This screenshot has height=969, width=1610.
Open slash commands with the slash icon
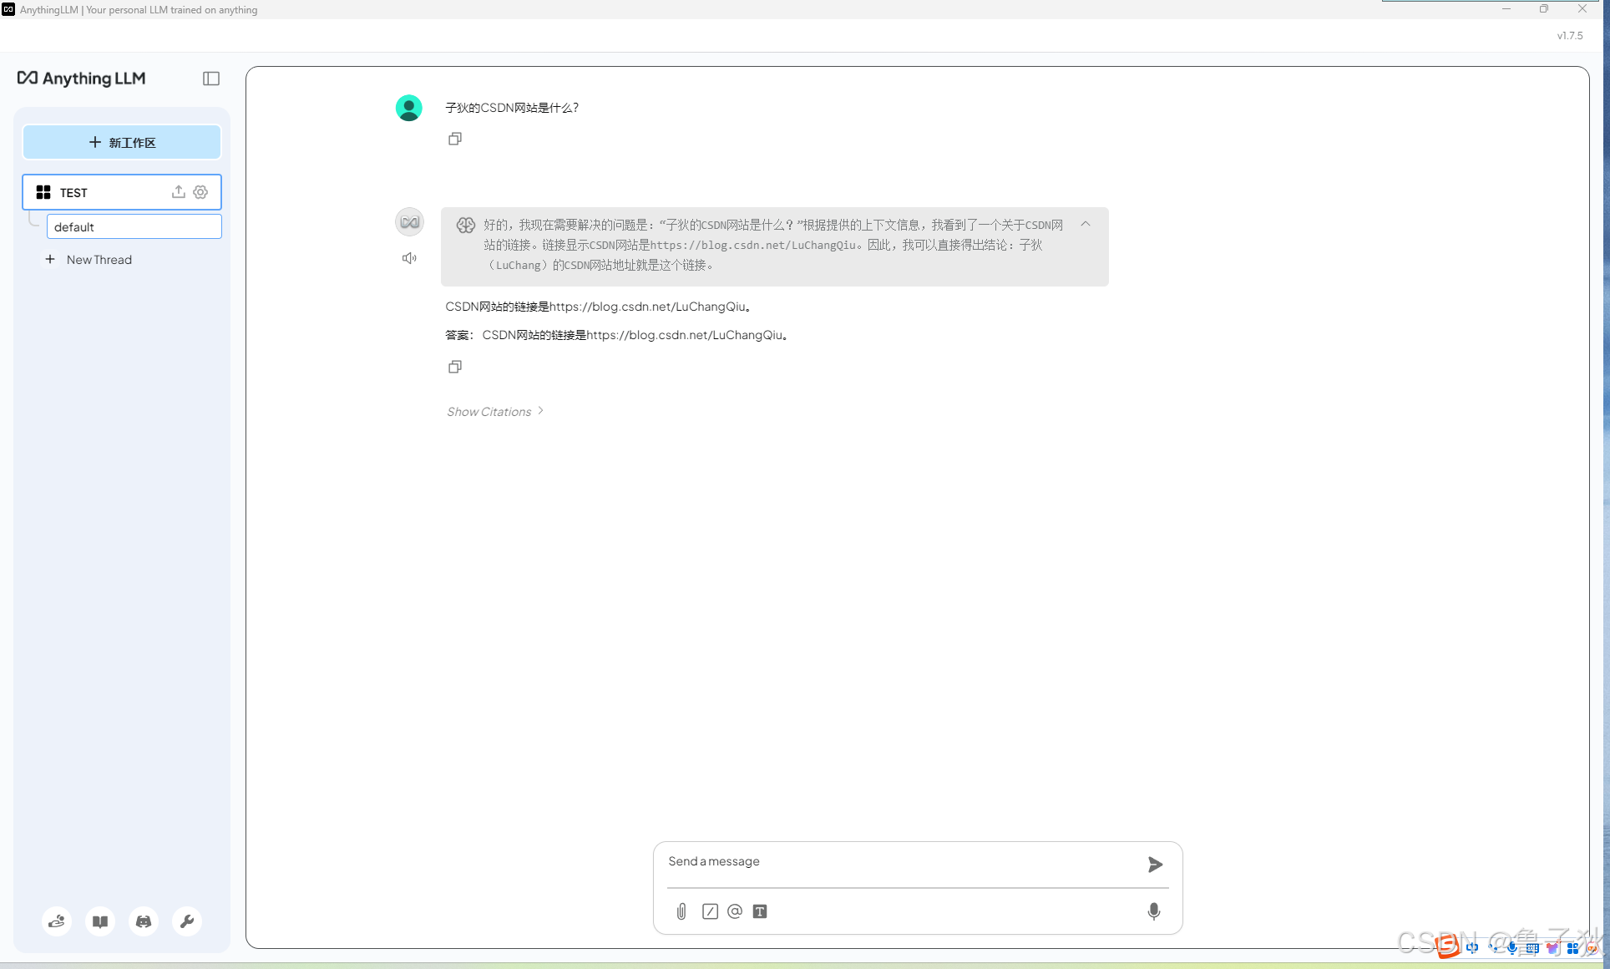(x=710, y=911)
